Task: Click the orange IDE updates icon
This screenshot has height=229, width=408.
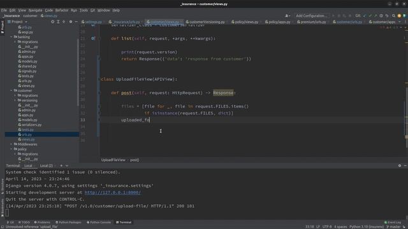Action: (x=400, y=16)
